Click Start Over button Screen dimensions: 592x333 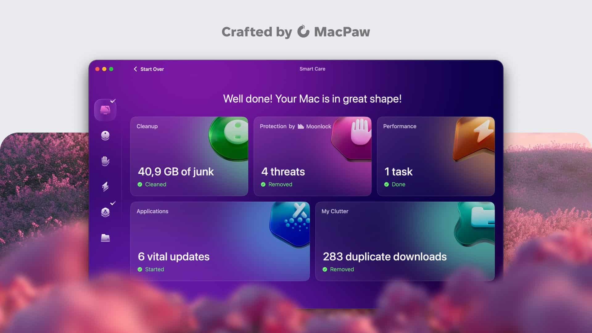point(149,69)
